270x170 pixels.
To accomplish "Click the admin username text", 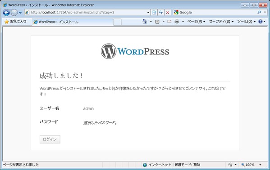I will tap(88, 109).
